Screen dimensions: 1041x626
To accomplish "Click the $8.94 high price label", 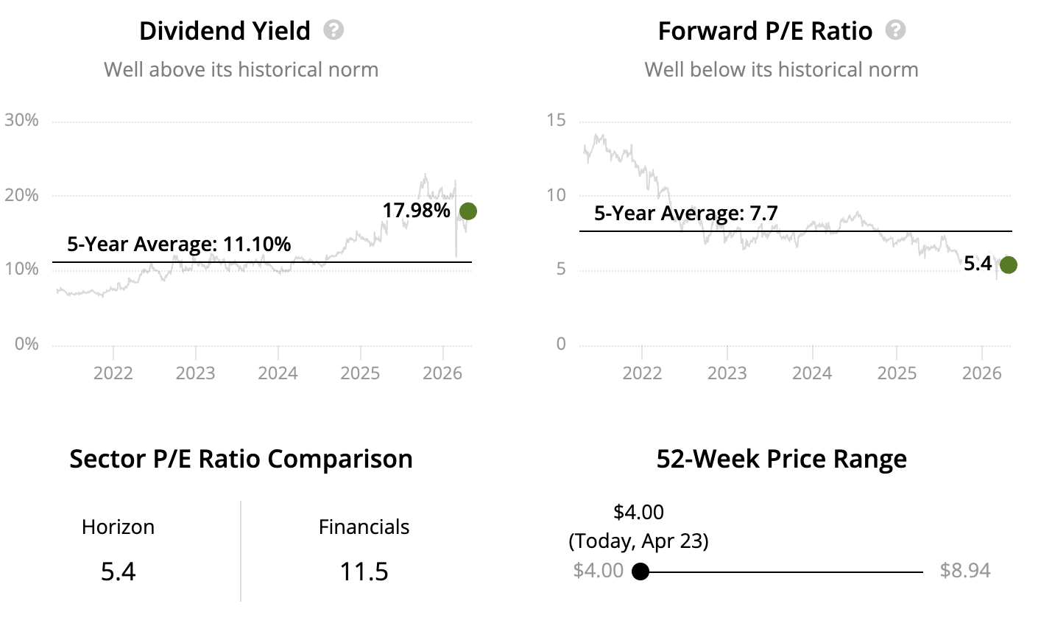I will coord(965,571).
